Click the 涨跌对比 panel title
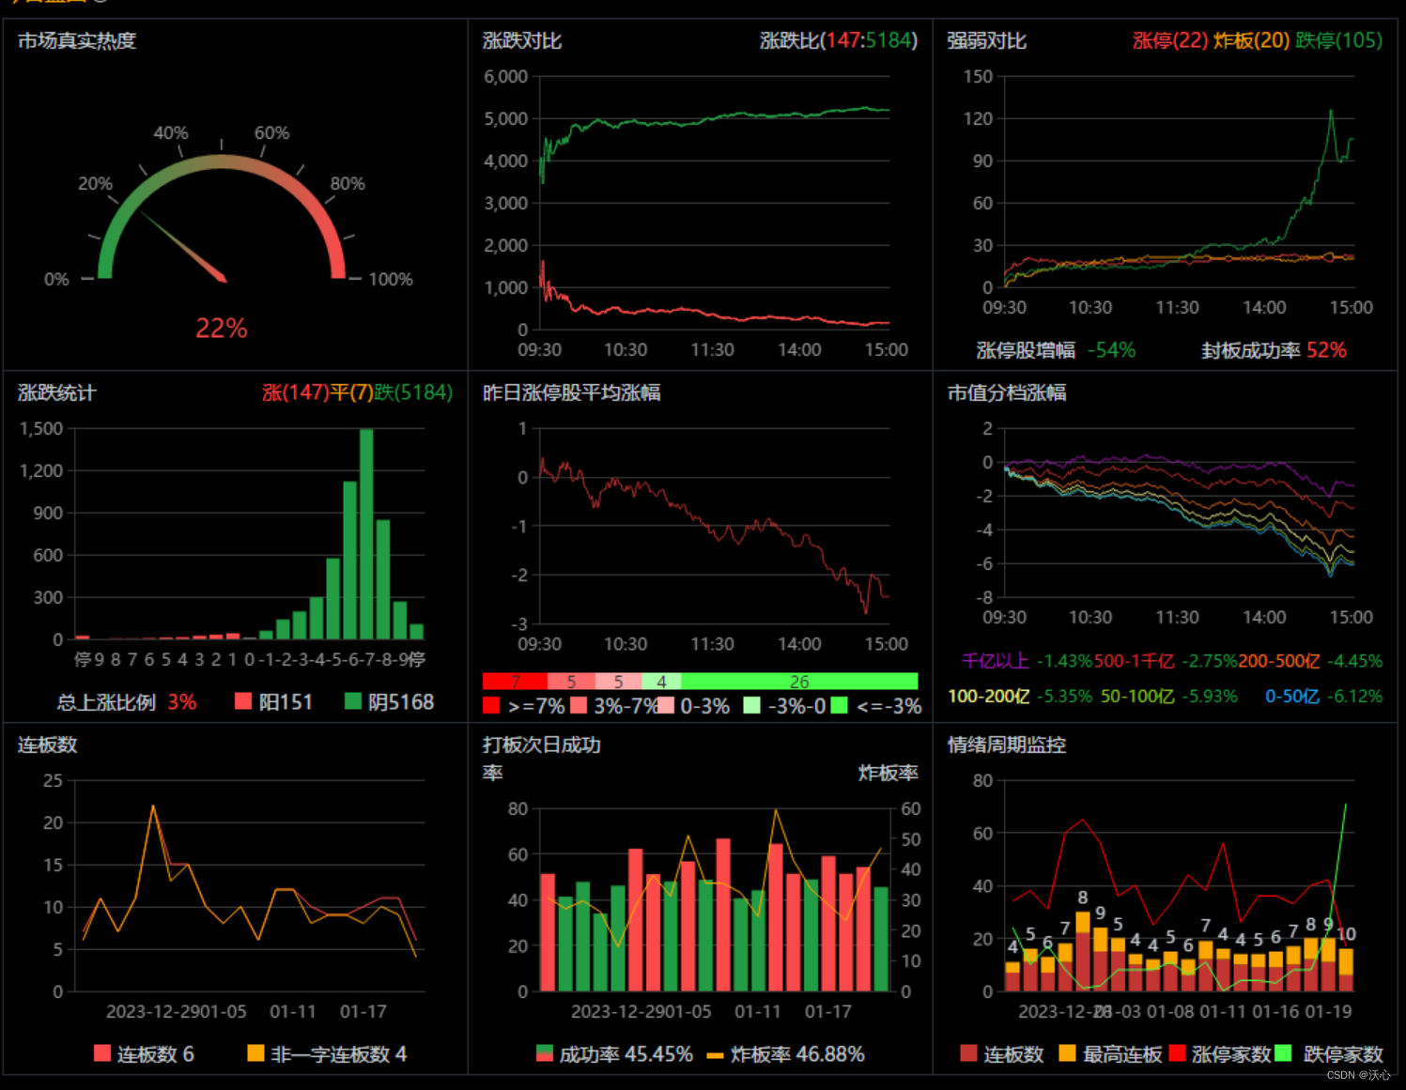 pos(522,41)
